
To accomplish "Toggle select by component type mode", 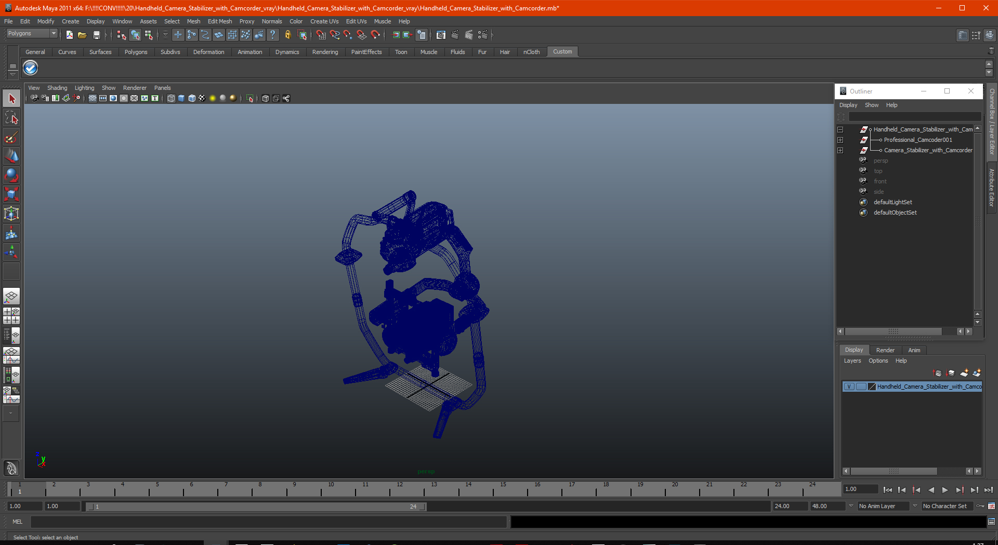I will [x=149, y=35].
